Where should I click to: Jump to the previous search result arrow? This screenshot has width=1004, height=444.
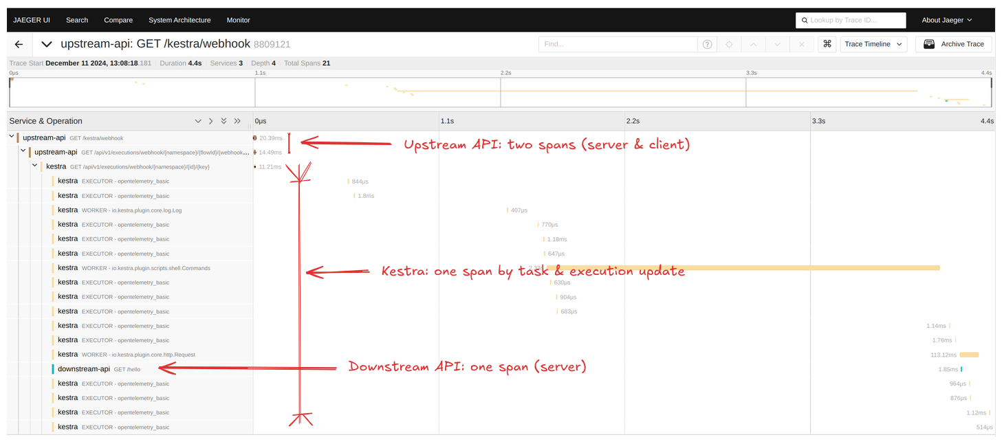(753, 44)
